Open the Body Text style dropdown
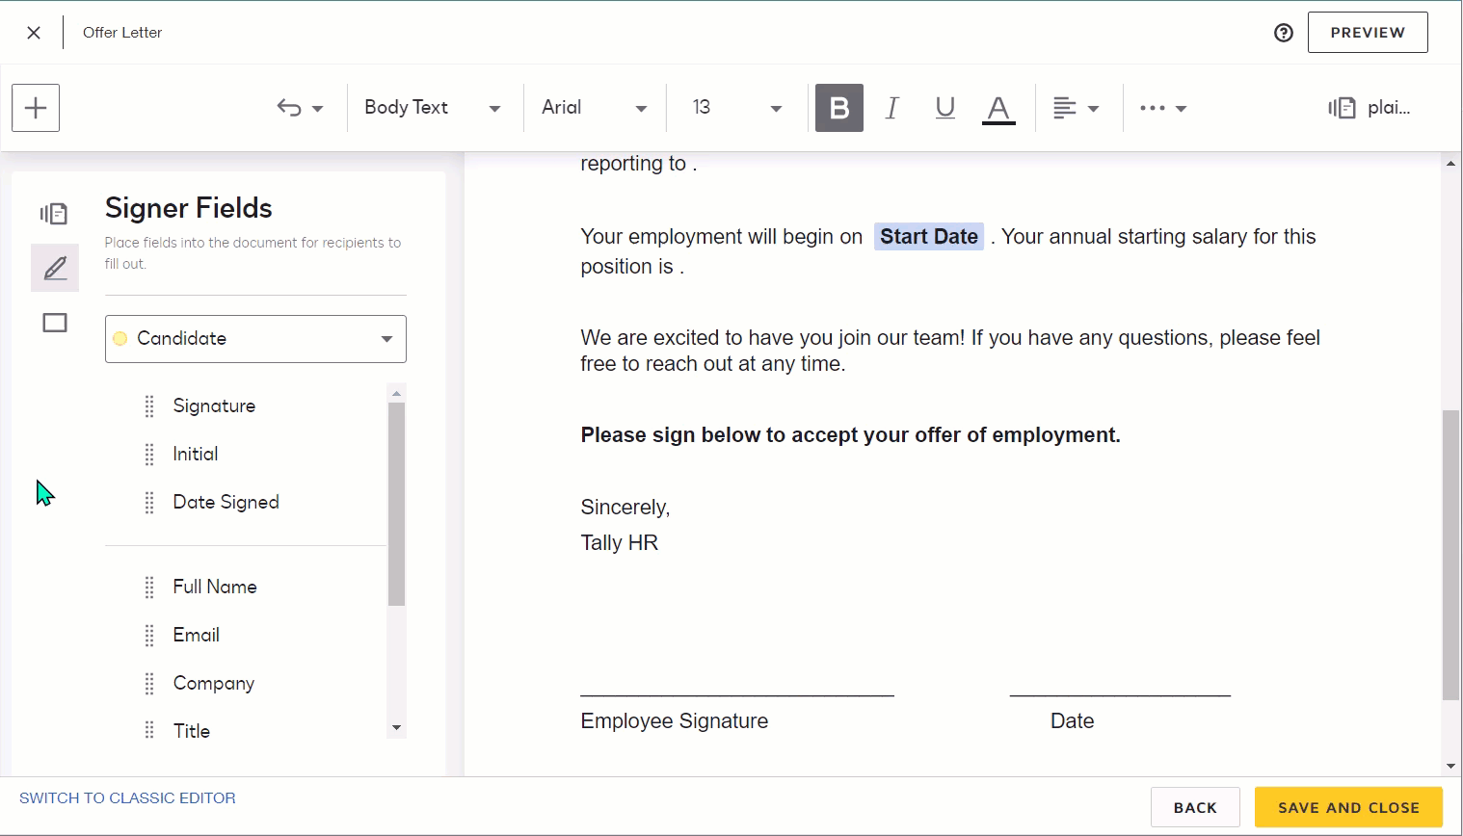This screenshot has height=836, width=1463. coord(432,108)
